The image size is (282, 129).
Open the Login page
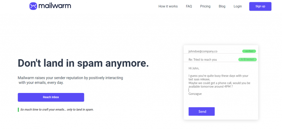coord(238,6)
